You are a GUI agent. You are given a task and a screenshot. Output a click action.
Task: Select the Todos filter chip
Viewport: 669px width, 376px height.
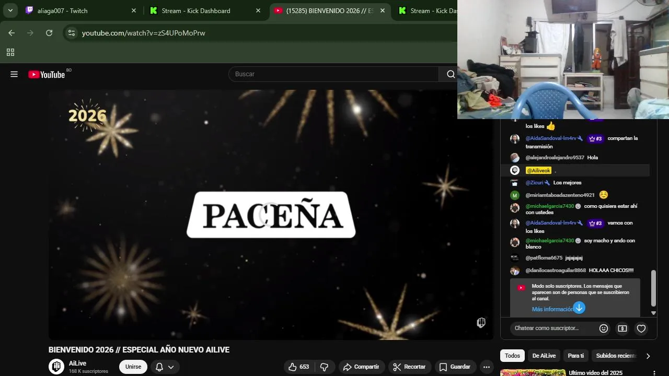[x=512, y=356]
